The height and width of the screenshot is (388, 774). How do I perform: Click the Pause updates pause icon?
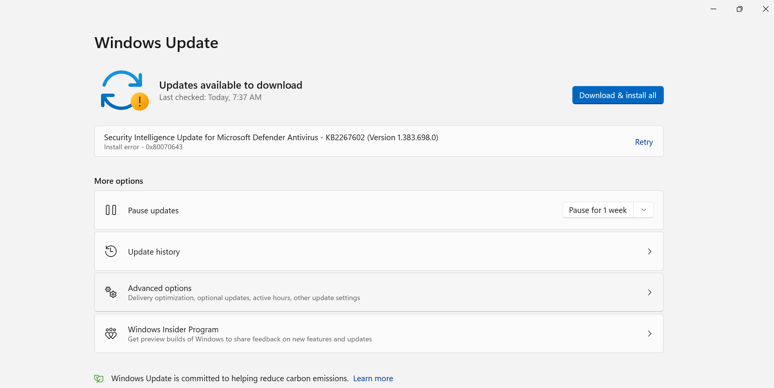(x=111, y=210)
